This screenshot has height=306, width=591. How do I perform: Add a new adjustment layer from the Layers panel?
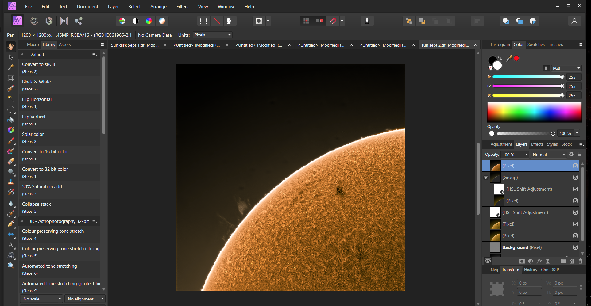(530, 261)
